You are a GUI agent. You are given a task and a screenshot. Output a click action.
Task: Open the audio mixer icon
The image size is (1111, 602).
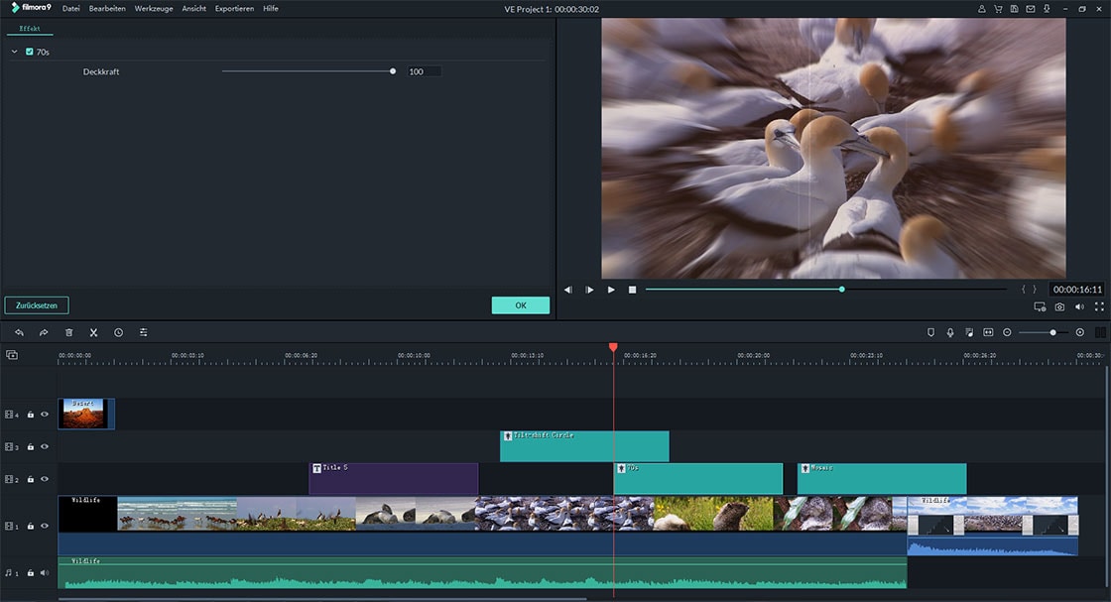click(969, 332)
